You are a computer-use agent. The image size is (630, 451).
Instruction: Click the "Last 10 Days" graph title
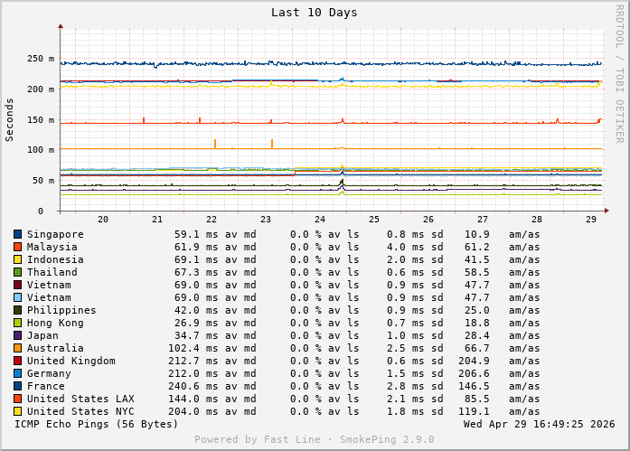click(x=314, y=13)
